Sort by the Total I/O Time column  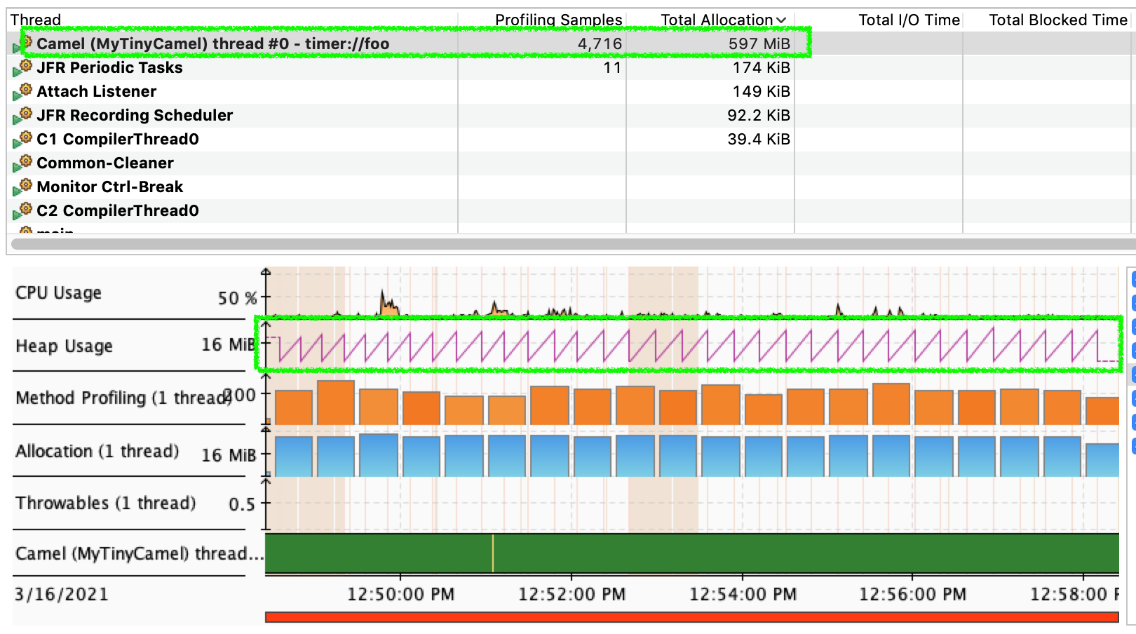(909, 20)
